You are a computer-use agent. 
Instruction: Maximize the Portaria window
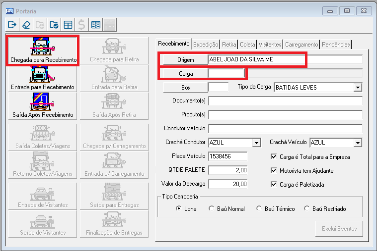pos(347,11)
